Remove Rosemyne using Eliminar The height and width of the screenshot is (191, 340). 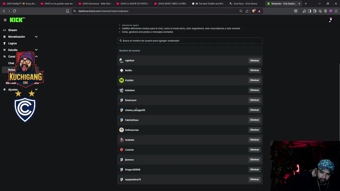click(x=254, y=100)
